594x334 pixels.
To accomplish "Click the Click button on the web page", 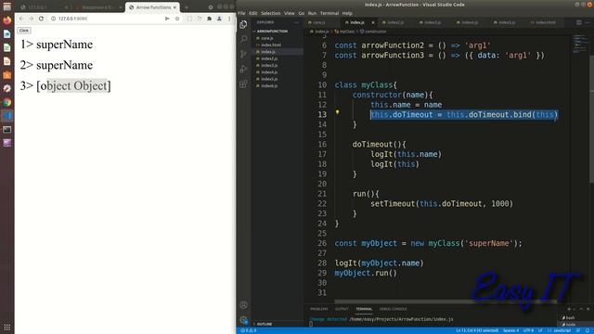I will (x=24, y=31).
